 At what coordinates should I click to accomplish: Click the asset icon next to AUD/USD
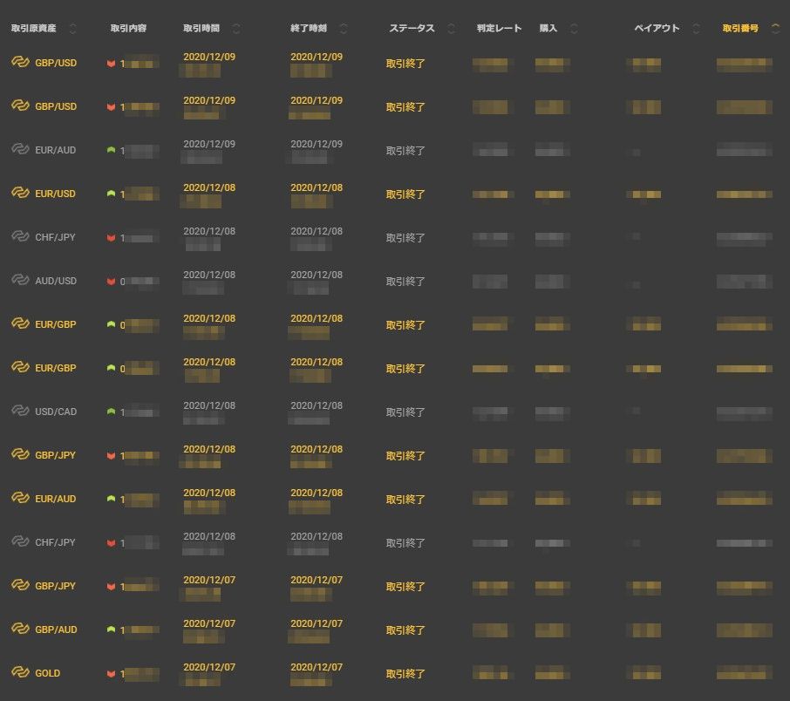pos(20,281)
